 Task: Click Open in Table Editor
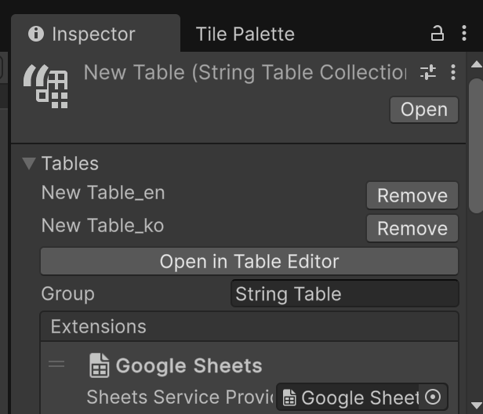point(249,261)
